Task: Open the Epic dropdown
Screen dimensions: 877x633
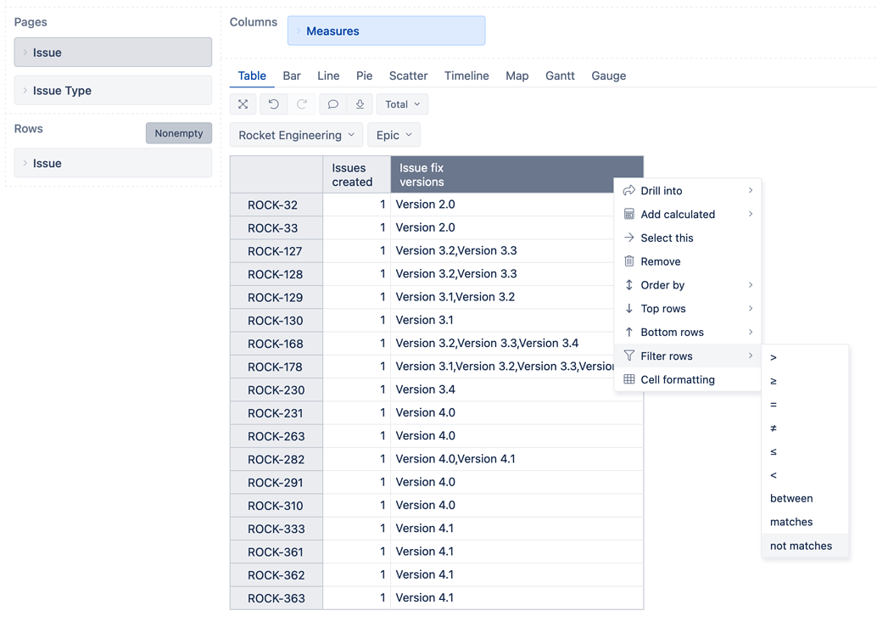Action: pos(394,134)
